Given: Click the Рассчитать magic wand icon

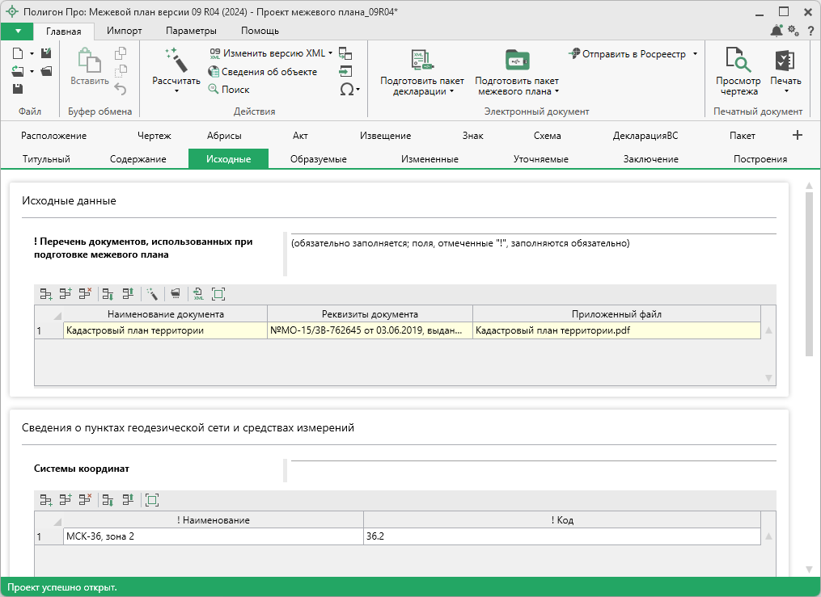Looking at the screenshot, I should [x=176, y=60].
